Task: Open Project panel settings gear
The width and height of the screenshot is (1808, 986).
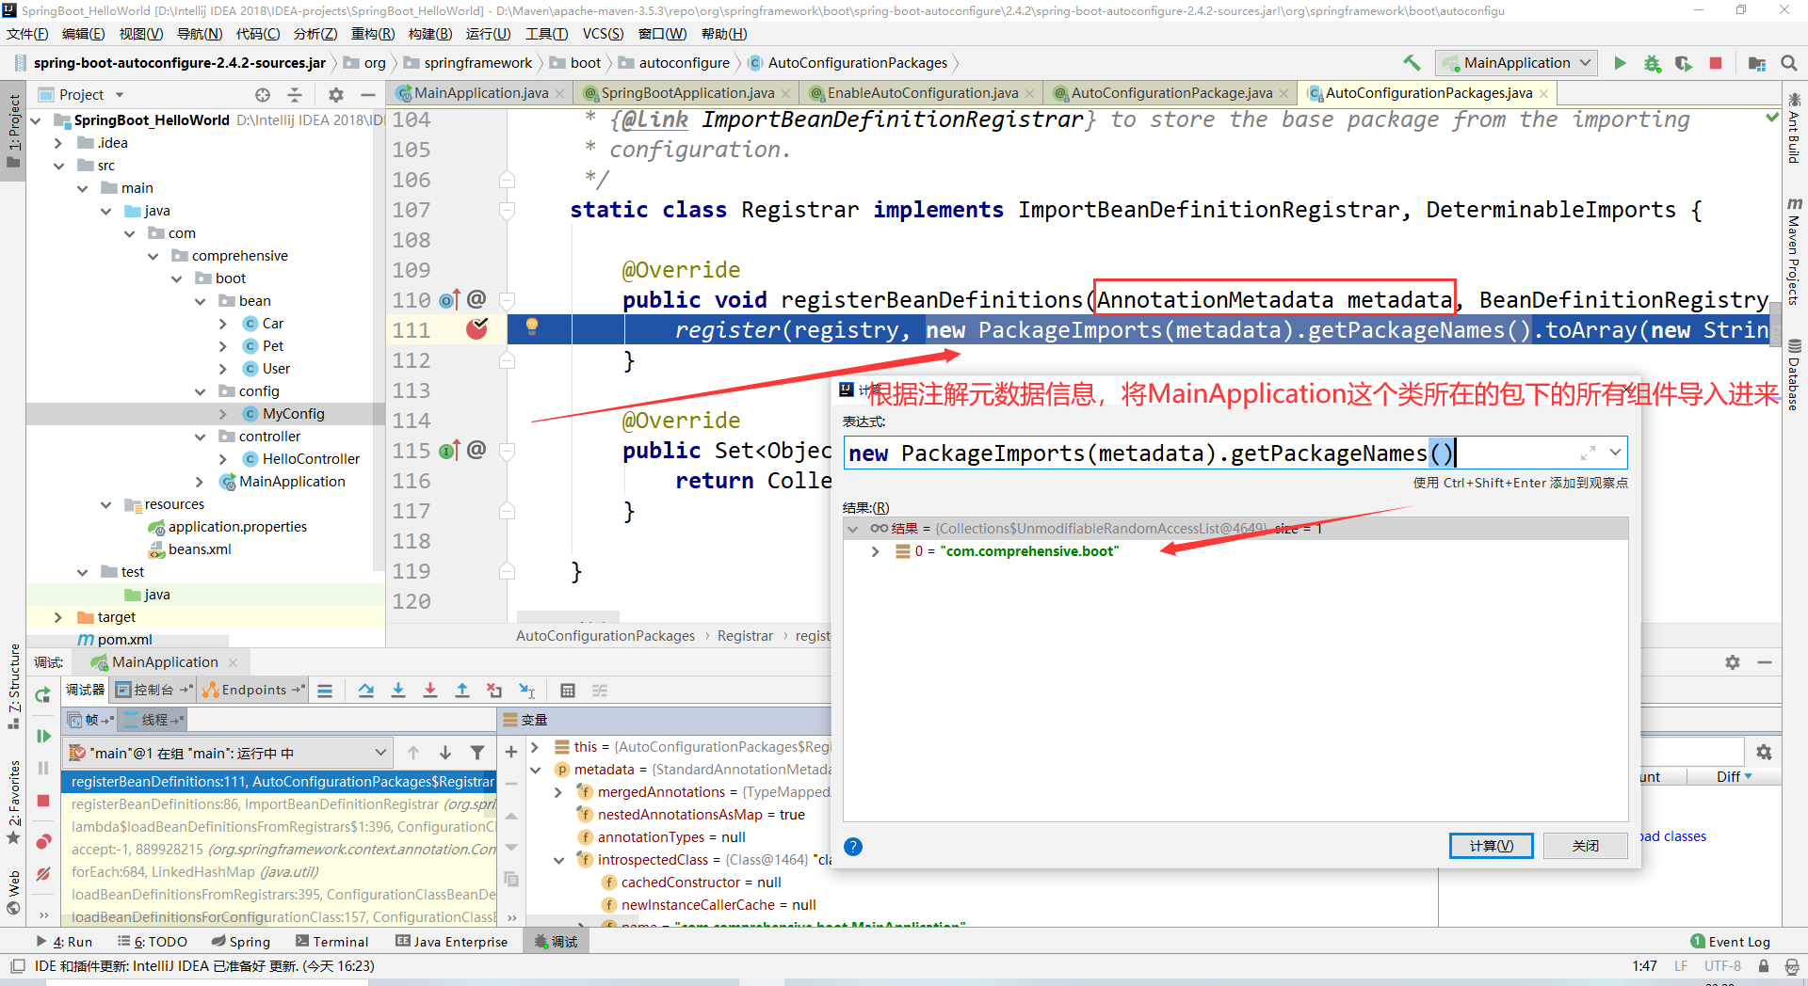Action: point(336,95)
